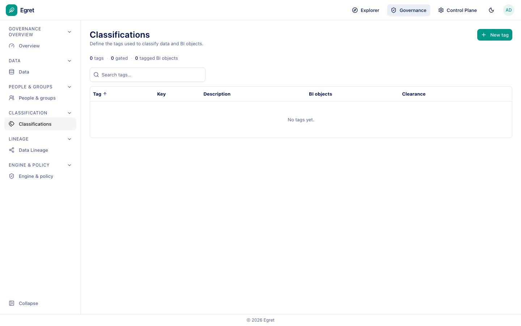Click the 'No tags yet.' message
Screen dimensions: 521x326
pos(301,120)
